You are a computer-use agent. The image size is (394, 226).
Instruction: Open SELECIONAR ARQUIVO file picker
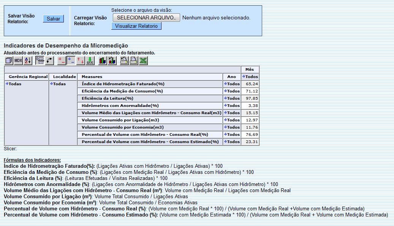146,17
